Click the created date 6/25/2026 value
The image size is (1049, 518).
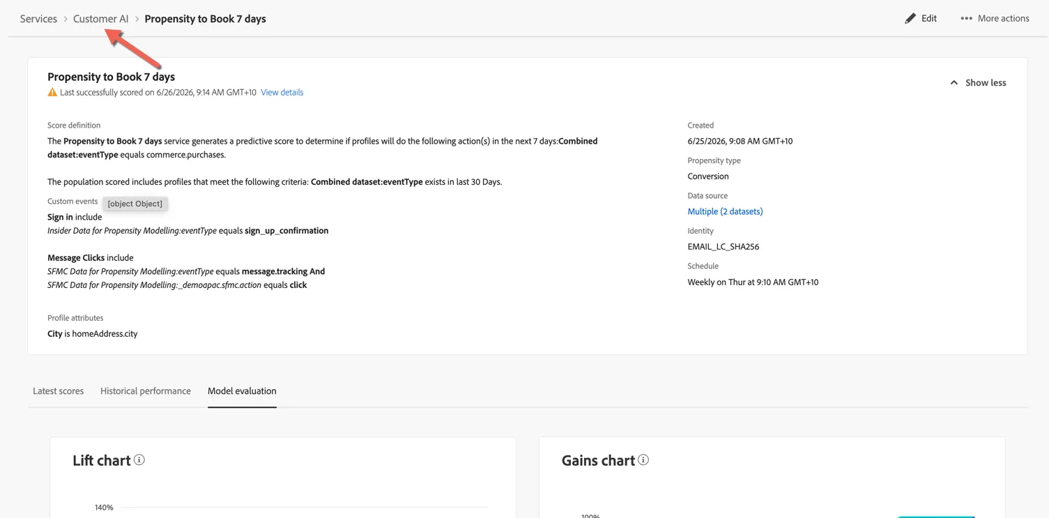(x=740, y=141)
